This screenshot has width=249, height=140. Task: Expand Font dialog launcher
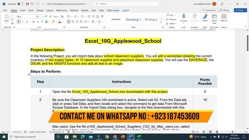[64, 27]
